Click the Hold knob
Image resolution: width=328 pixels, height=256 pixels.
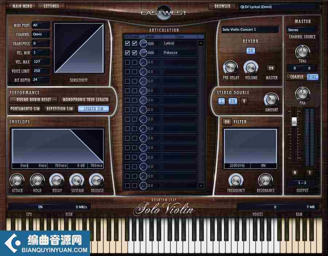click(37, 180)
